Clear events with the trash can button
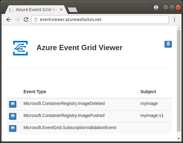The height and width of the screenshot is (143, 183). point(168,44)
